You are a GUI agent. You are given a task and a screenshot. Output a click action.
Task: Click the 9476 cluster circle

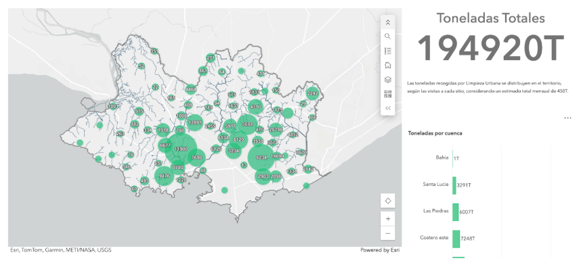click(x=164, y=176)
